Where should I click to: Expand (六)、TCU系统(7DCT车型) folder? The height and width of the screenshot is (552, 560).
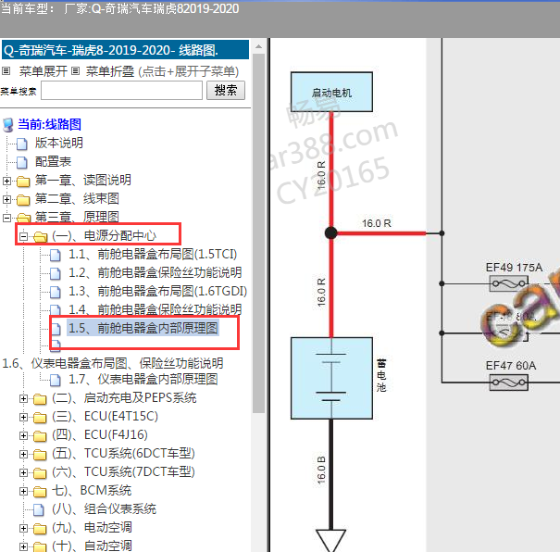pyautogui.click(x=23, y=473)
